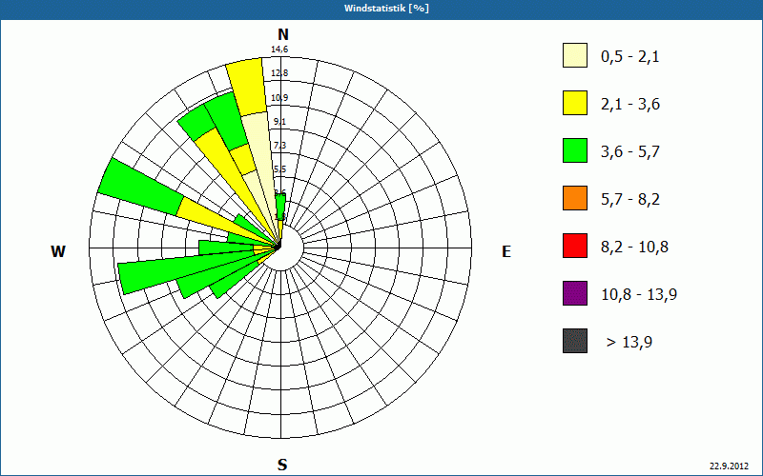Click the 12,8 radial axis value
The image size is (763, 476).
(x=279, y=73)
